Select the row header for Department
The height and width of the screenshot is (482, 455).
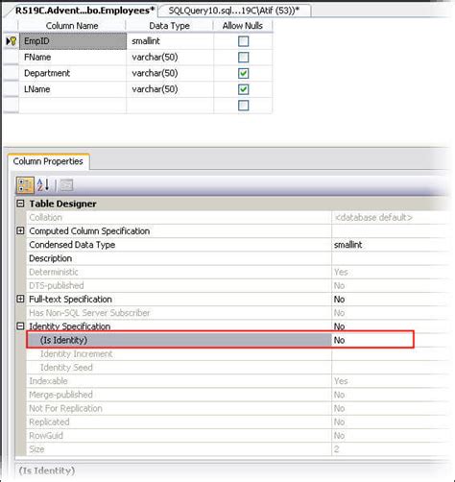[x=12, y=73]
